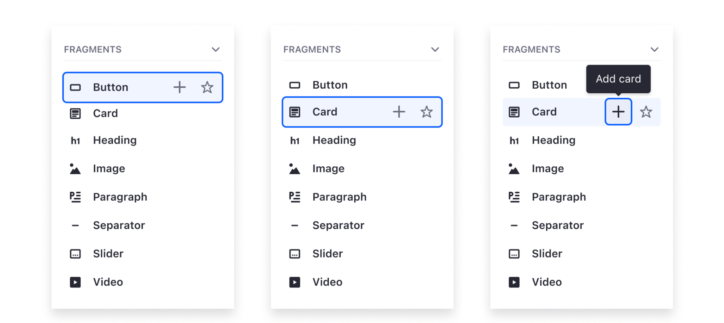Click the Video play icon in the middle panel
This screenshot has height=323, width=724.
pos(295,282)
